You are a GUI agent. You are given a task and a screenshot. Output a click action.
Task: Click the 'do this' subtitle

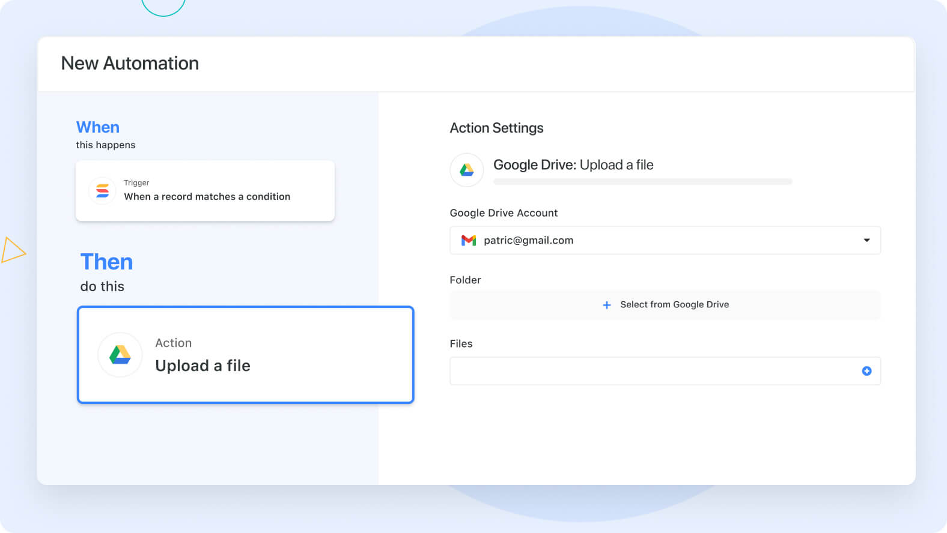[x=102, y=286]
